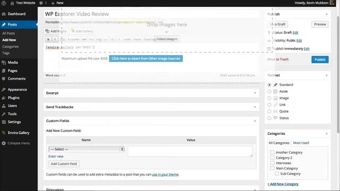The height and width of the screenshot is (191, 340).
Task: Switch to Most Used tab
Action: 301,143
